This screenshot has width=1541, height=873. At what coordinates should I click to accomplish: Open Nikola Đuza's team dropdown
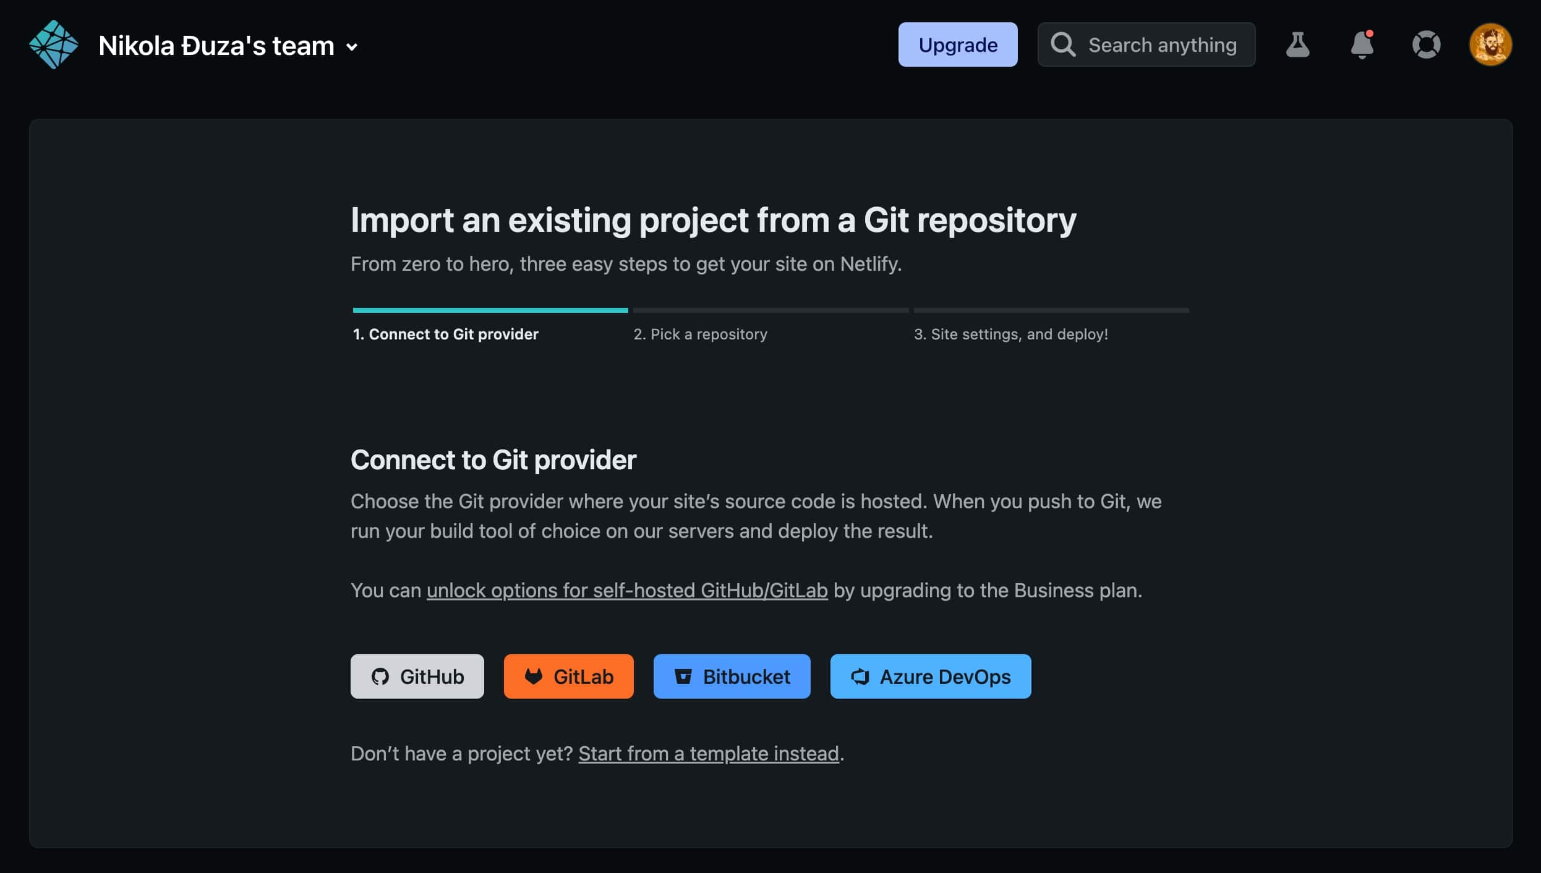(216, 46)
